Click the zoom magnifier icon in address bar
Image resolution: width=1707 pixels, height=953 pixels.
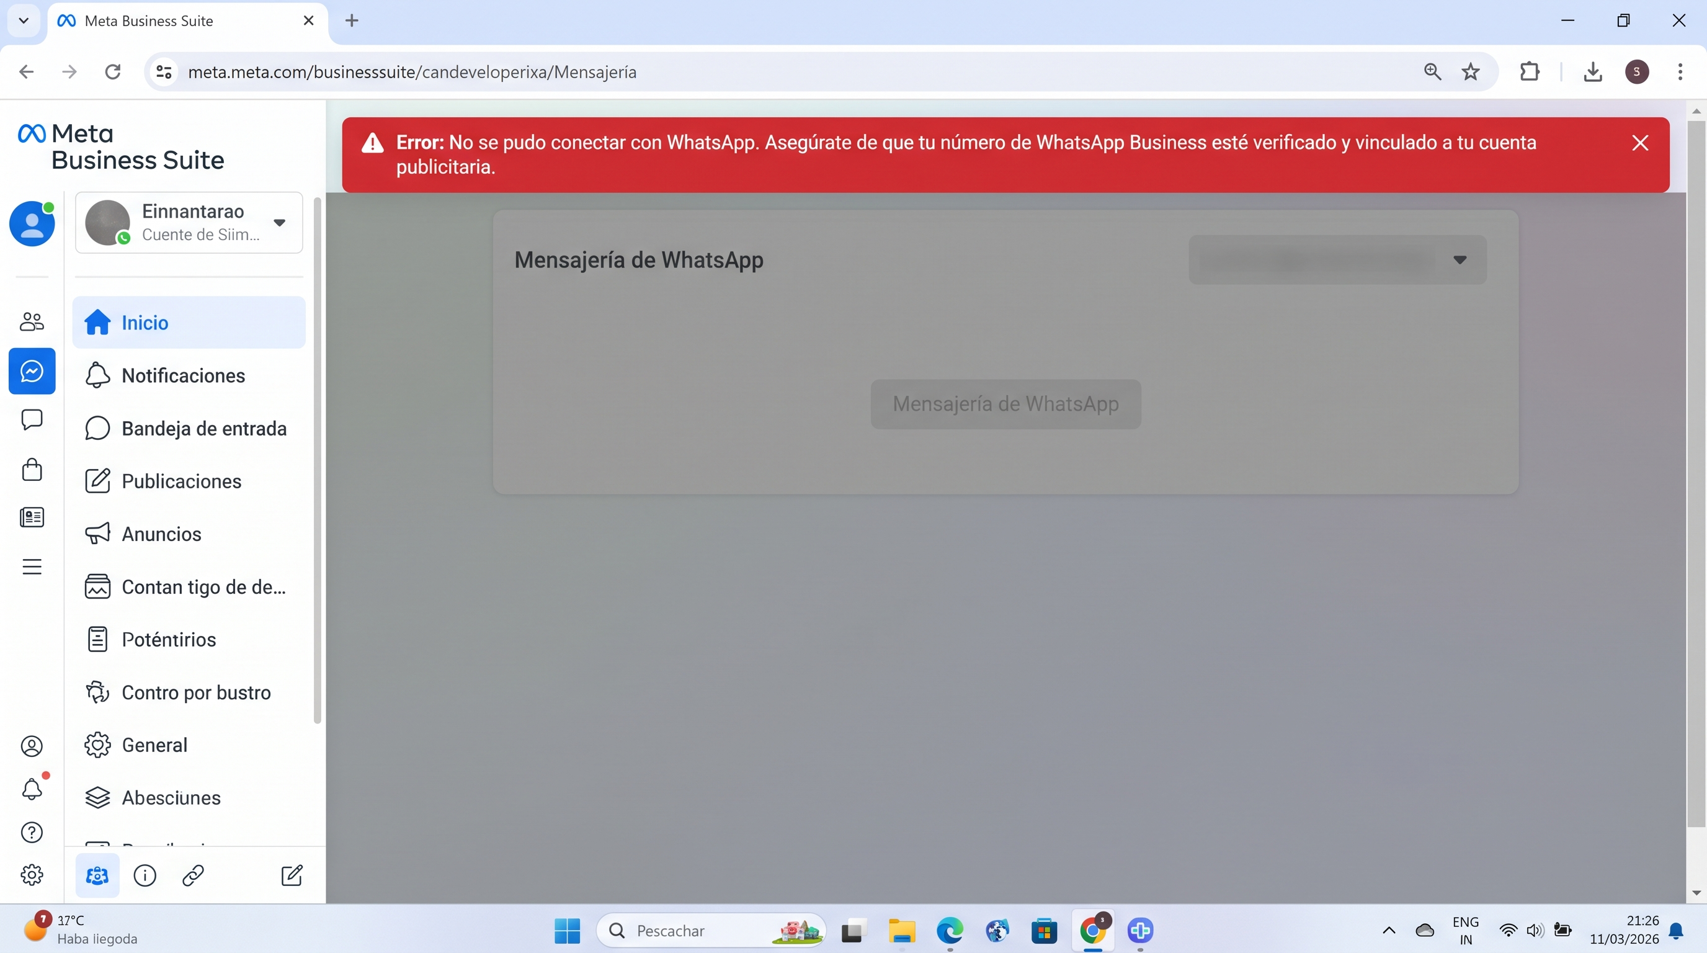(x=1432, y=71)
